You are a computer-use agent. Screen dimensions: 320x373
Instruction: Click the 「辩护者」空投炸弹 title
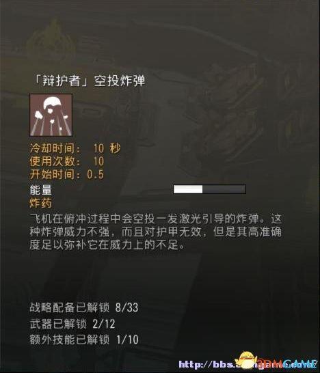click(89, 81)
